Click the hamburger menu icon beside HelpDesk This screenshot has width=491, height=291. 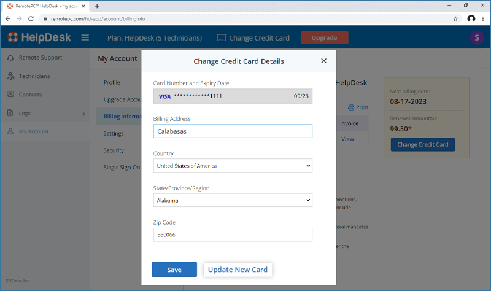click(85, 38)
